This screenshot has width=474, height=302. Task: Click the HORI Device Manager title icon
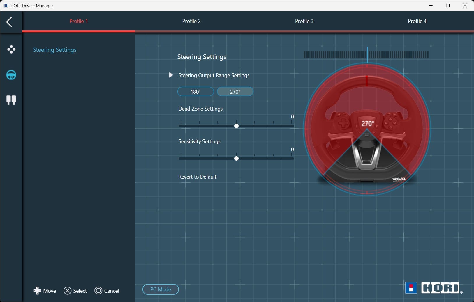(x=6, y=6)
